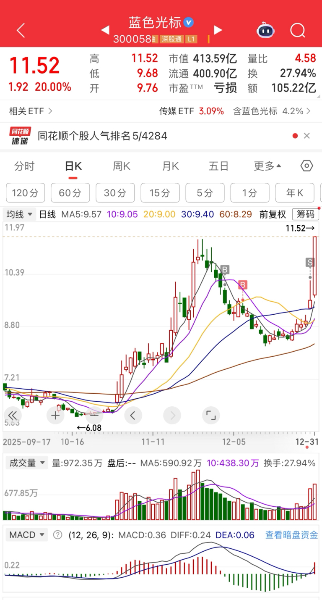This screenshot has height=600, width=322.
Task: Tap the red B marker on chart
Action: tap(243, 285)
